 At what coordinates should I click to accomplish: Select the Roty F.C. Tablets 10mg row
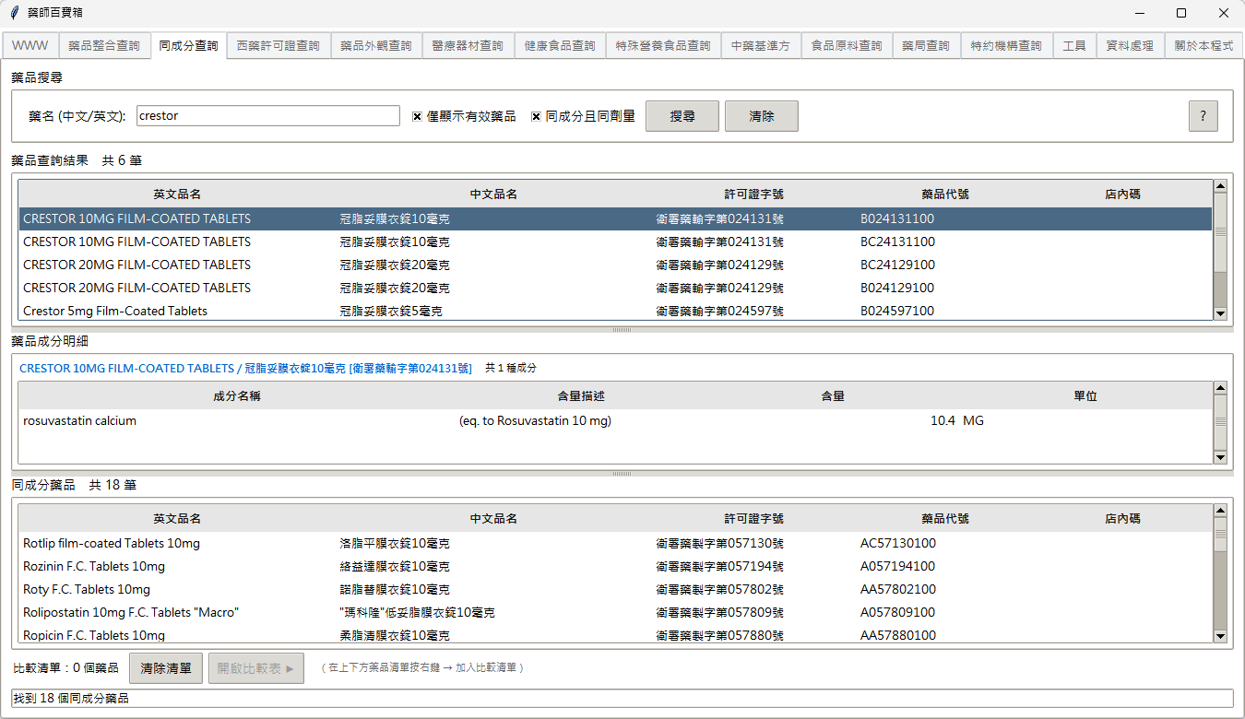click(615, 589)
